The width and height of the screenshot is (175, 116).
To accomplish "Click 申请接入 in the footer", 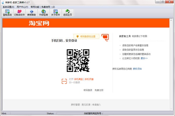I will click(97, 105).
